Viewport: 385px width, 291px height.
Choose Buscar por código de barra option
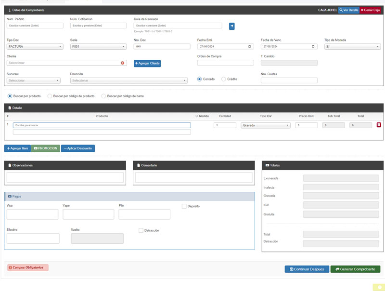click(103, 96)
